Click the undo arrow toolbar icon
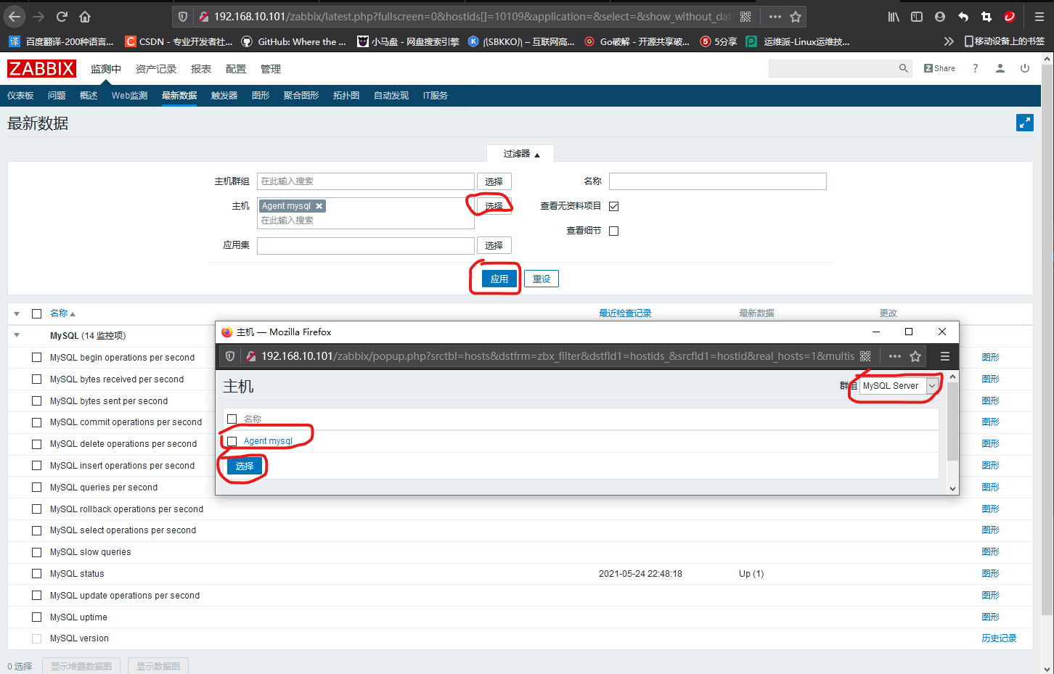The image size is (1054, 674). (963, 16)
